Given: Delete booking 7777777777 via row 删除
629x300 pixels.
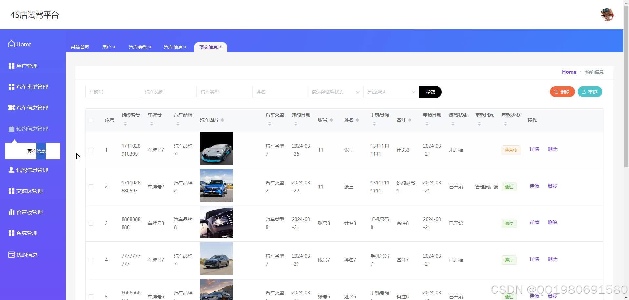Looking at the screenshot, I should click(x=552, y=259).
